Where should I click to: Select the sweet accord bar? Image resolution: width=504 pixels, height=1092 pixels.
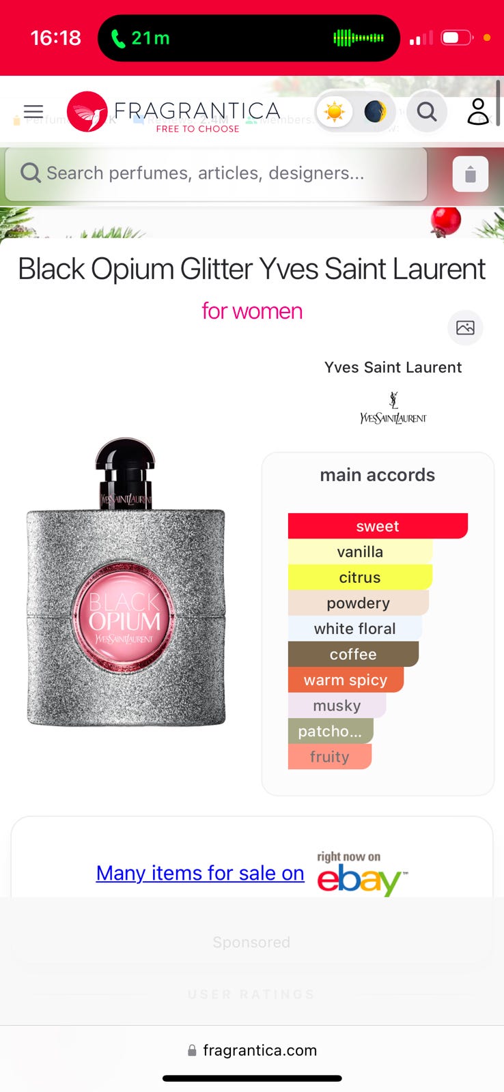[378, 526]
